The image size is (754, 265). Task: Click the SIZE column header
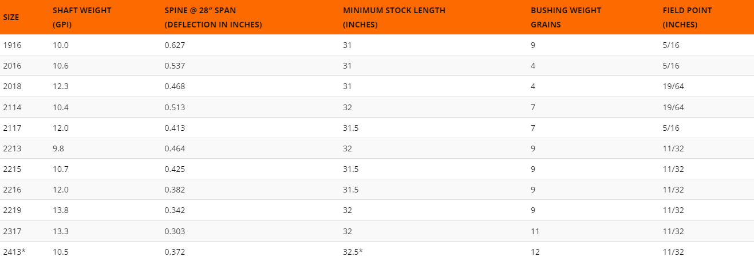(x=11, y=17)
